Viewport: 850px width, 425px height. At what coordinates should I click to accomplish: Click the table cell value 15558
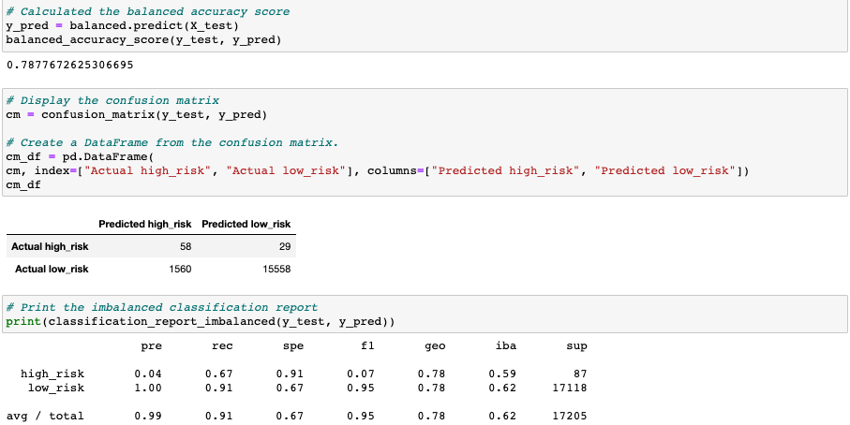(x=276, y=269)
